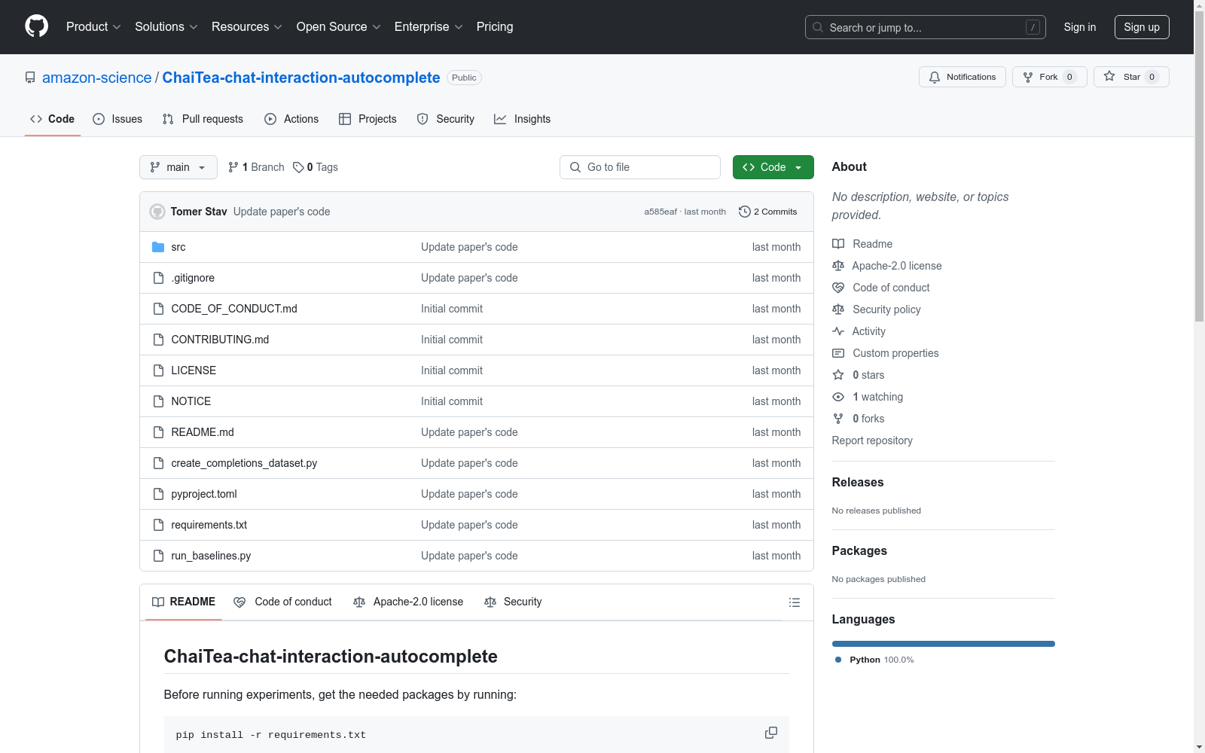This screenshot has height=753, width=1205.
Task: Select the Insights tab
Action: coord(523,119)
